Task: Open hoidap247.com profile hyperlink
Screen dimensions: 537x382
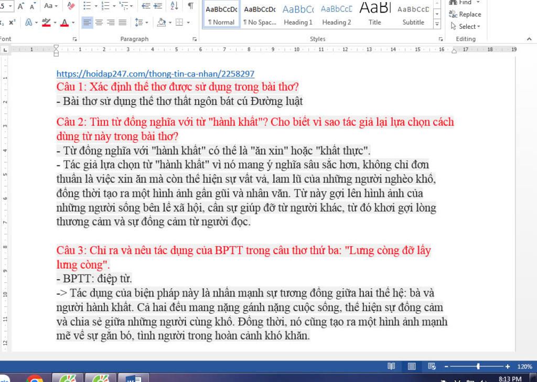Action: 155,73
